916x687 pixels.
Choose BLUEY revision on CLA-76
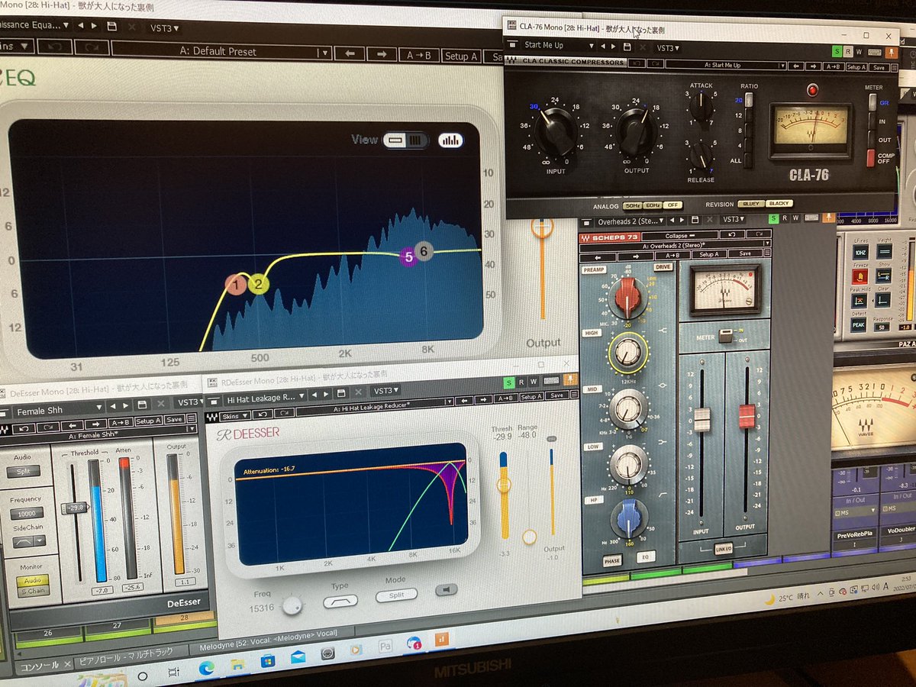click(x=751, y=204)
